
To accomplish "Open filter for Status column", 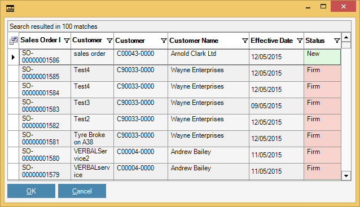I will 337,41.
